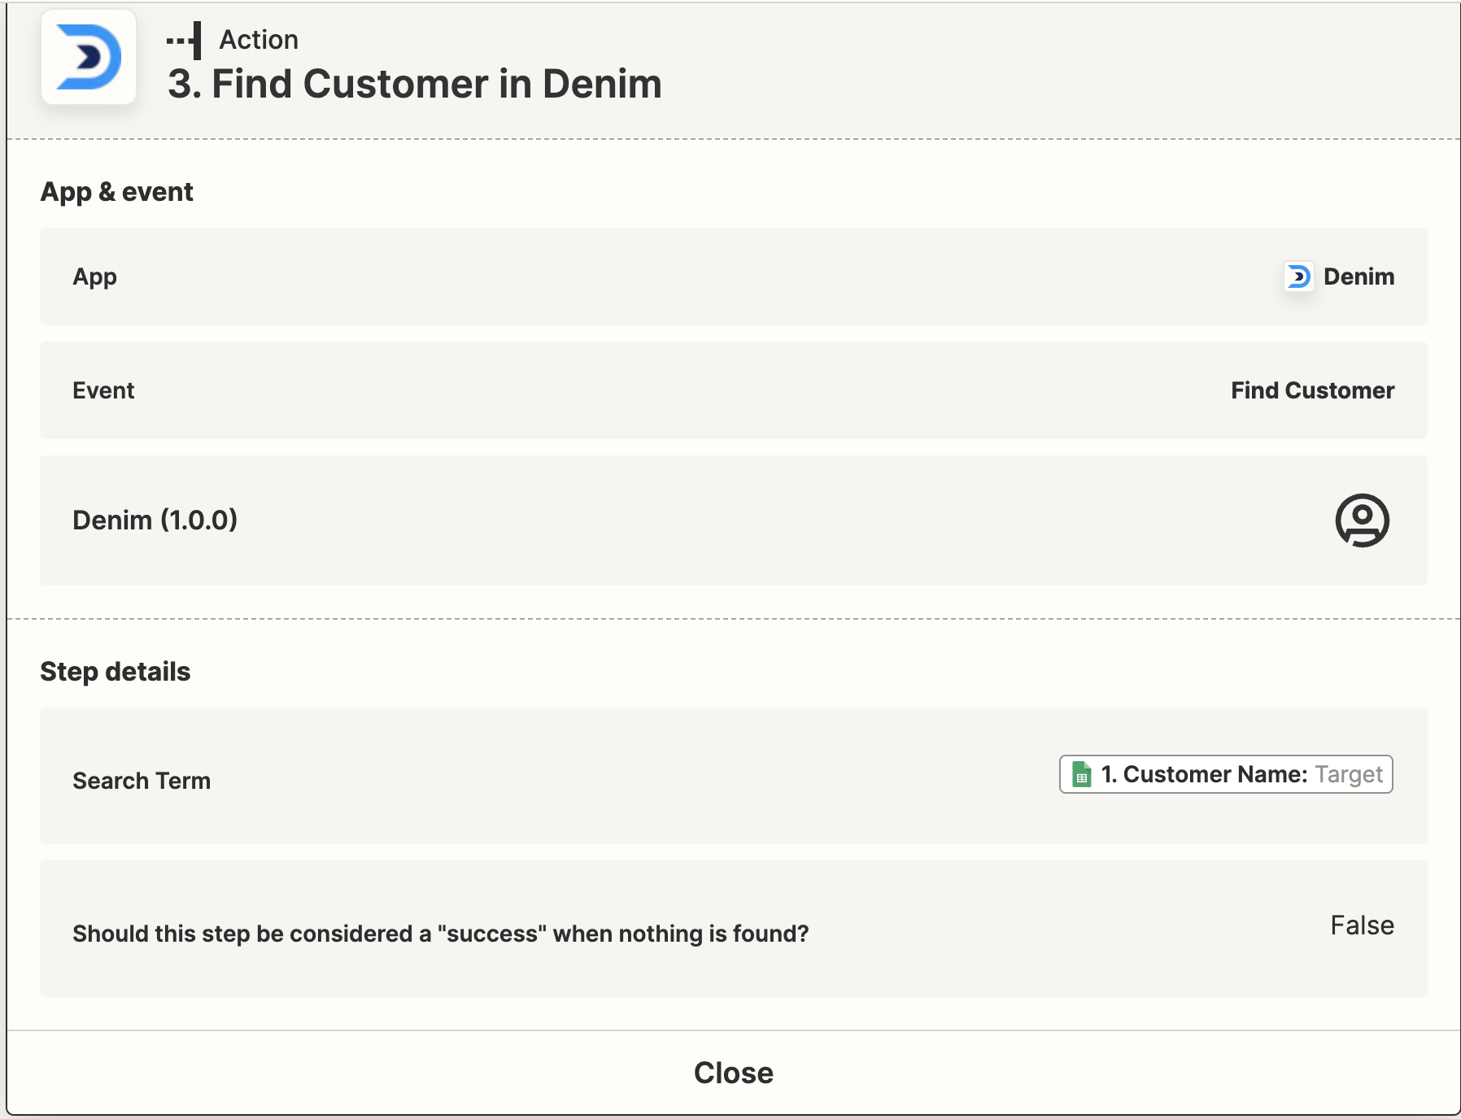Select the Customer Name: Target pill
Image resolution: width=1461 pixels, height=1119 pixels.
[x=1226, y=774]
